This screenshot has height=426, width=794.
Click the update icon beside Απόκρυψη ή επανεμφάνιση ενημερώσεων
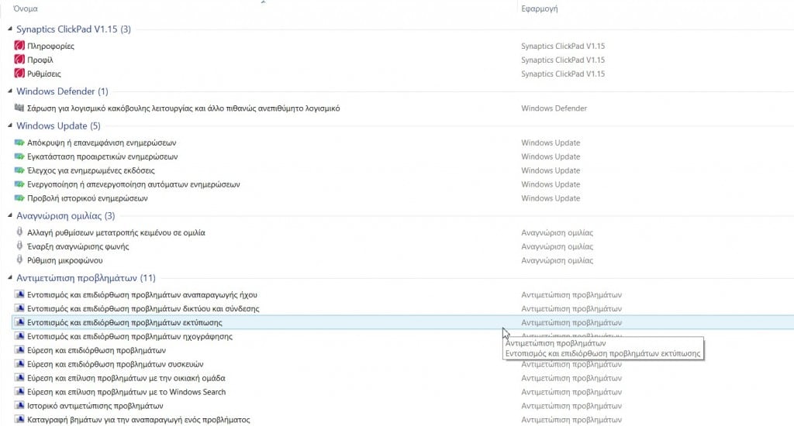(19, 143)
